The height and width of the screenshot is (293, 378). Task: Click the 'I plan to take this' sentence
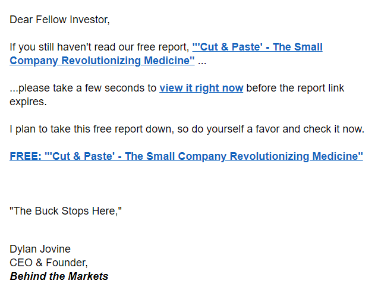(x=53, y=129)
